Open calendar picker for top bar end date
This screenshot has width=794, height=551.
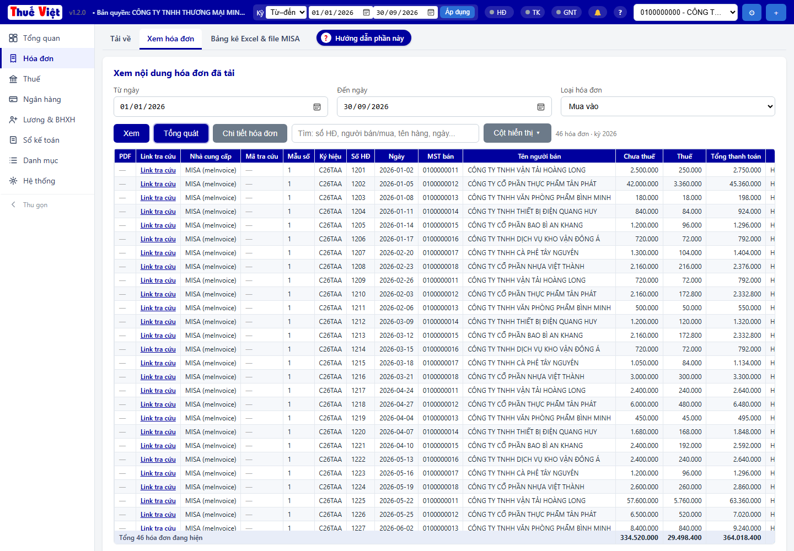(x=431, y=12)
